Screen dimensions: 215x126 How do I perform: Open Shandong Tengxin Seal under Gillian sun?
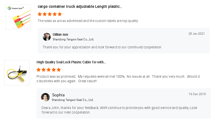[73, 39]
